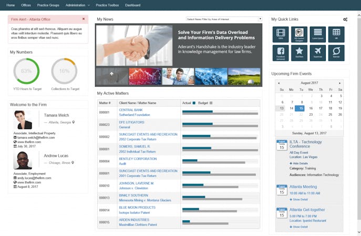The width and height of the screenshot is (361, 236).
Task: Hide details of ILTA Technology Conference
Action: 298,164
